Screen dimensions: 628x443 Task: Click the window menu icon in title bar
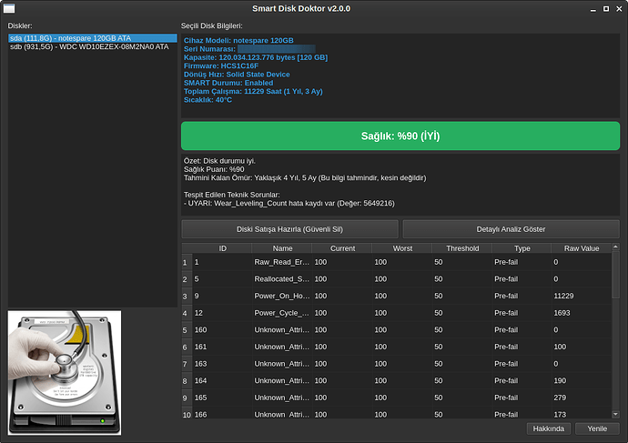coord(10,10)
